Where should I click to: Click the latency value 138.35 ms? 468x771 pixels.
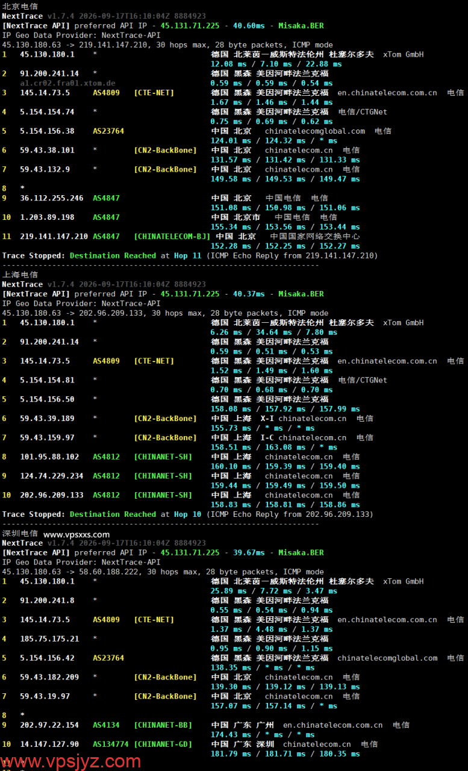[231, 667]
